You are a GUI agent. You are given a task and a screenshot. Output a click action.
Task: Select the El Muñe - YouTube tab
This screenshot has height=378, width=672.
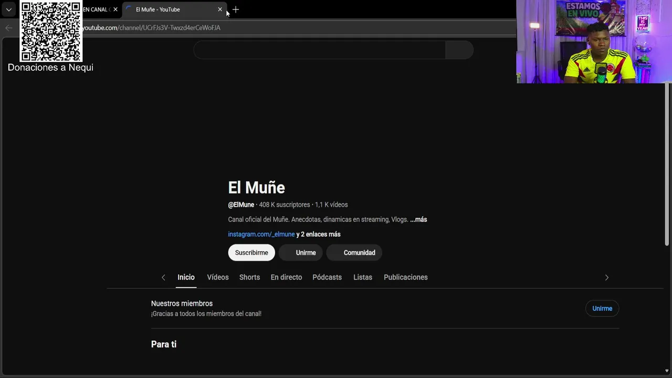pyautogui.click(x=175, y=9)
